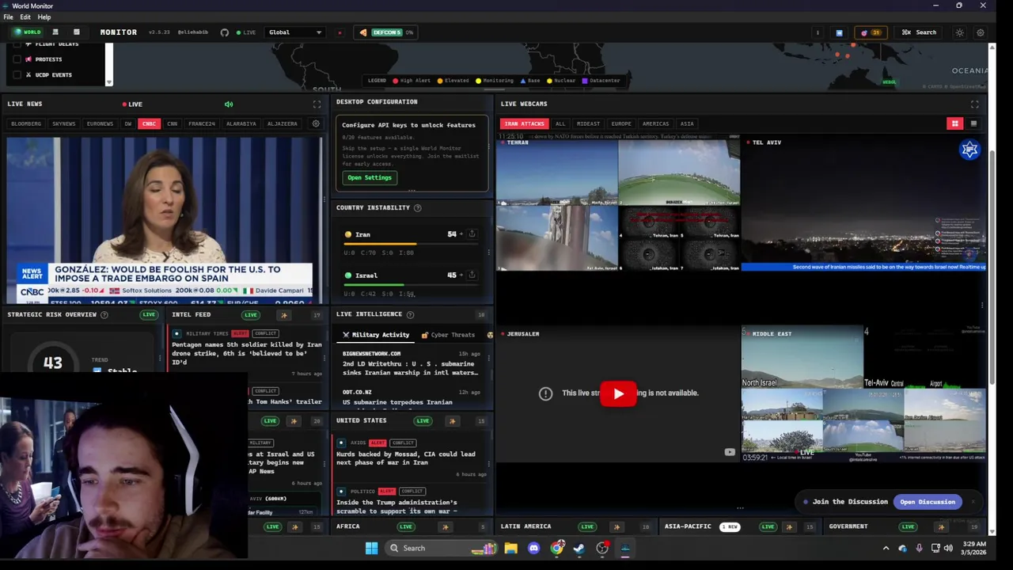Image resolution: width=1013 pixels, height=570 pixels.
Task: Open the header settings gear
Action: [980, 32]
